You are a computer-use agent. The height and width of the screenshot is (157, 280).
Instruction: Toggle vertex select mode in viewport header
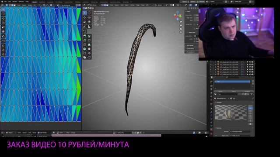(x=102, y=5)
